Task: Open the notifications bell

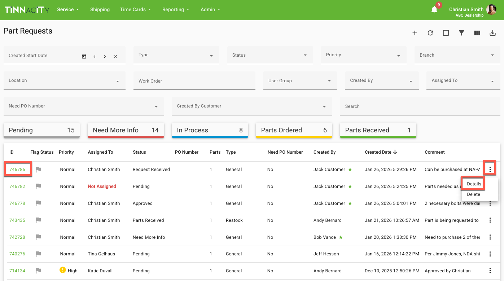Action: [434, 10]
